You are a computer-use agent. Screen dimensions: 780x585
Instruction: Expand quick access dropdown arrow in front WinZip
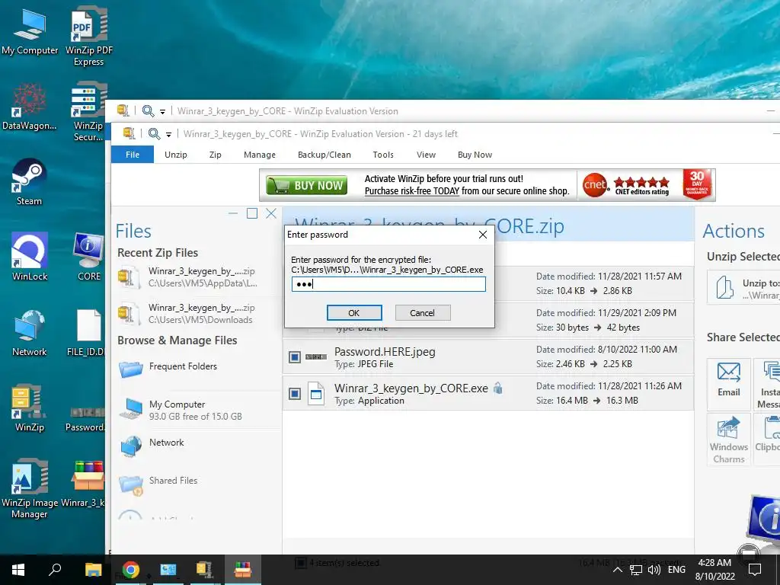pos(168,134)
